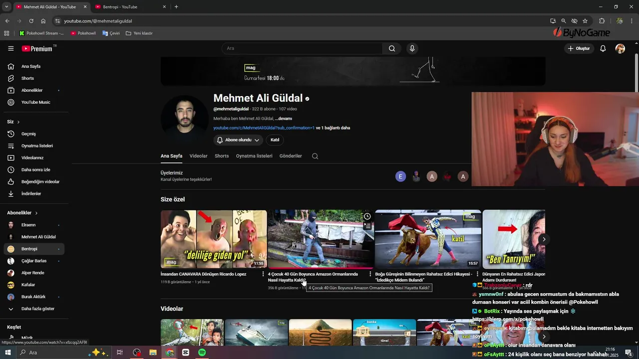Open Burak Aktürk subscription channel
639x359 pixels.
34,297
